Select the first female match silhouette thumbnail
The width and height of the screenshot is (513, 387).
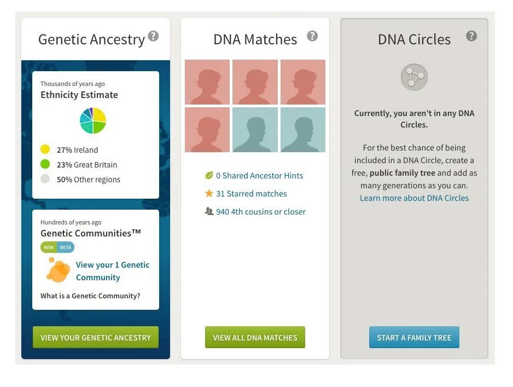[x=207, y=82]
